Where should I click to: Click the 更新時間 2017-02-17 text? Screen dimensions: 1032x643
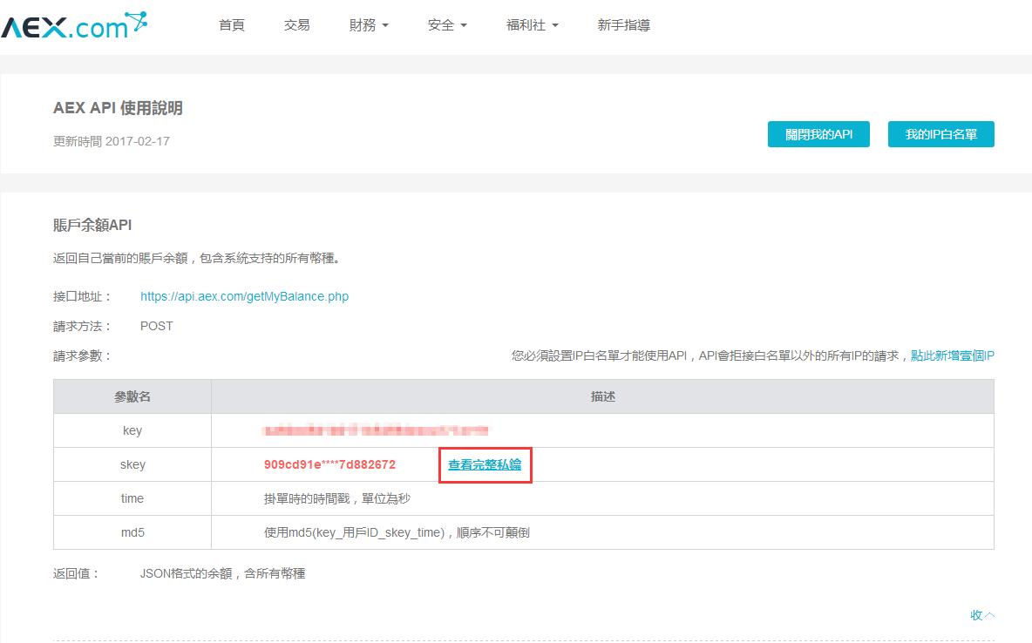[x=112, y=141]
